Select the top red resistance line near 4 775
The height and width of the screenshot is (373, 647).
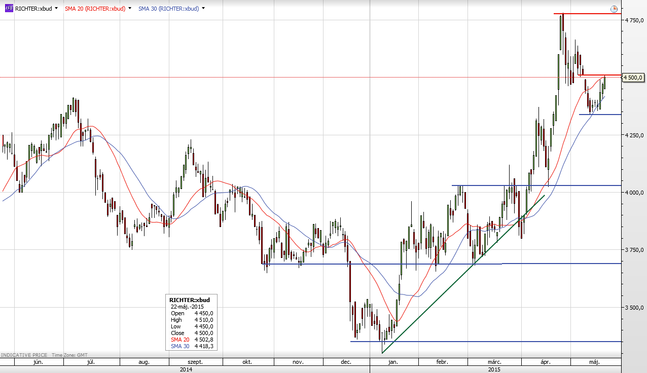pos(587,14)
